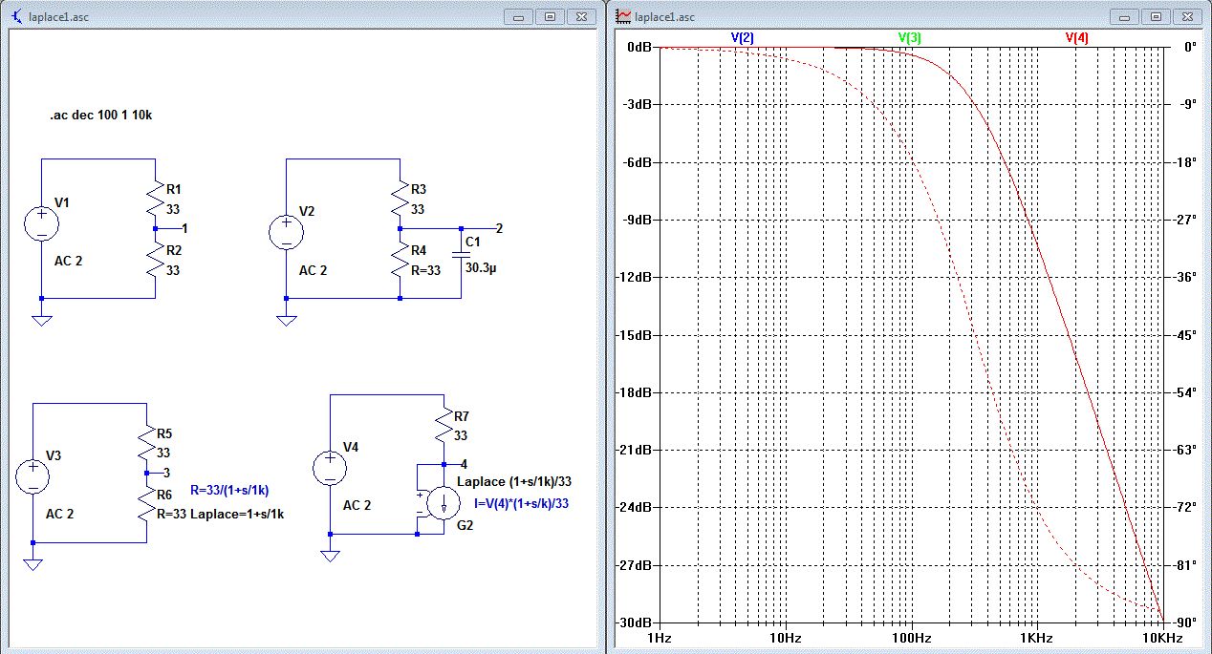Select the V2 voltage source symbol
Viewport: 1212px width, 654px height.
click(286, 231)
